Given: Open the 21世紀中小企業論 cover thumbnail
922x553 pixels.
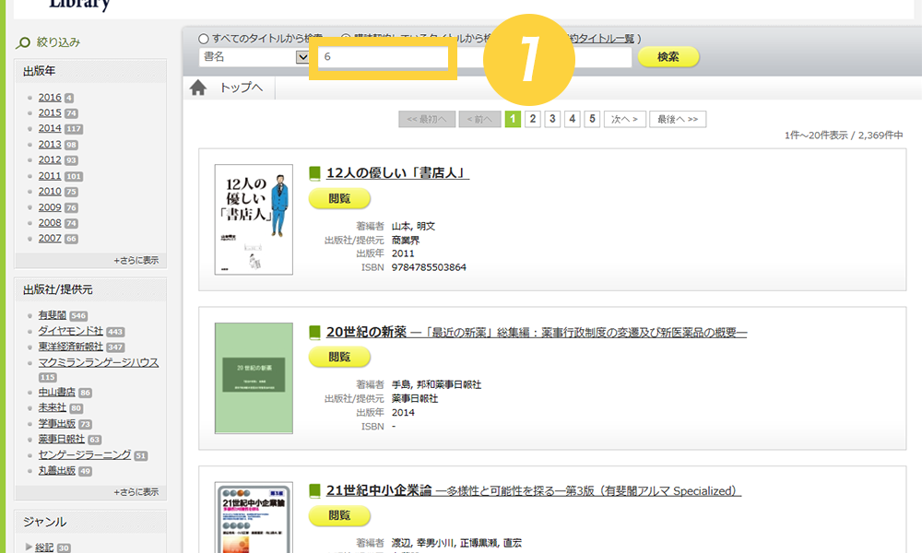Looking at the screenshot, I should click(254, 518).
